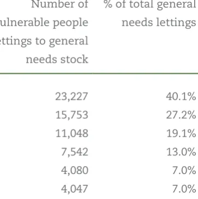Select the 7.0% beside 4,047
The width and height of the screenshot is (198, 199).
point(184,189)
